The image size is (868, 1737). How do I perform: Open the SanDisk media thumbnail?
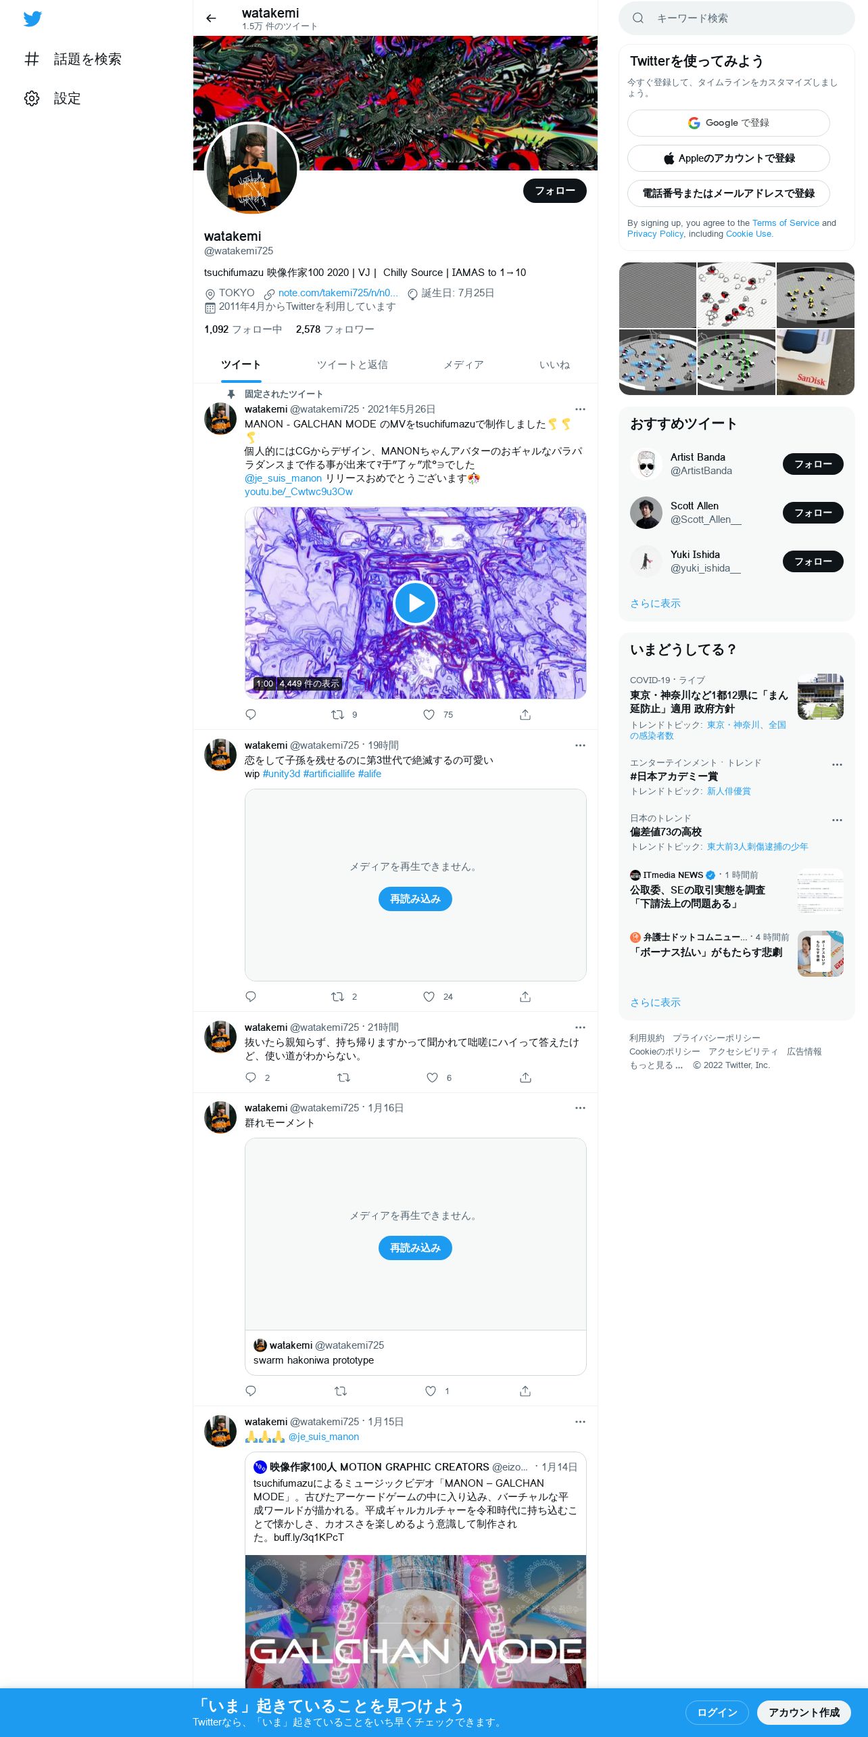click(x=815, y=363)
